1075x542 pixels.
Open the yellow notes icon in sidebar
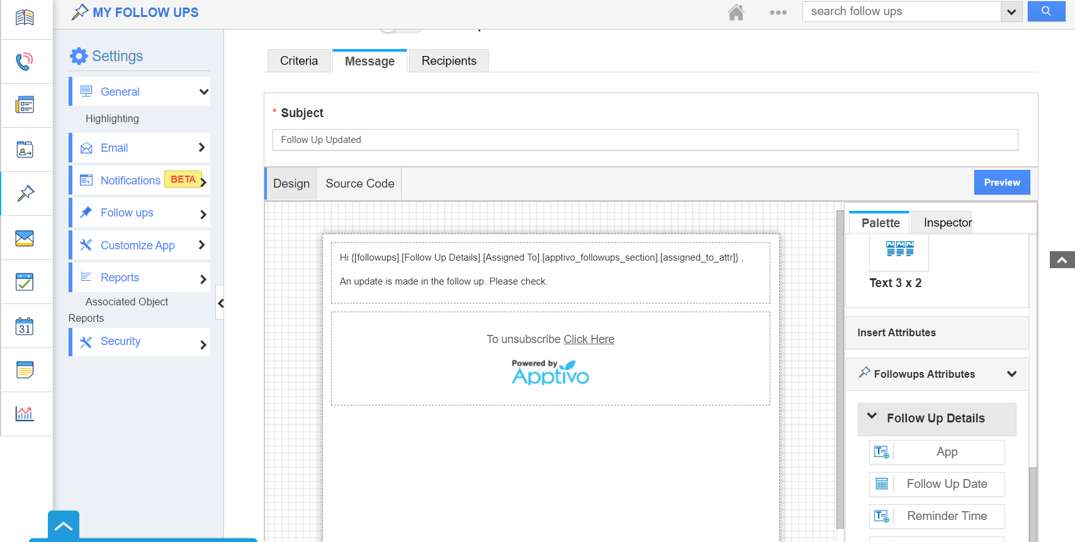point(25,370)
